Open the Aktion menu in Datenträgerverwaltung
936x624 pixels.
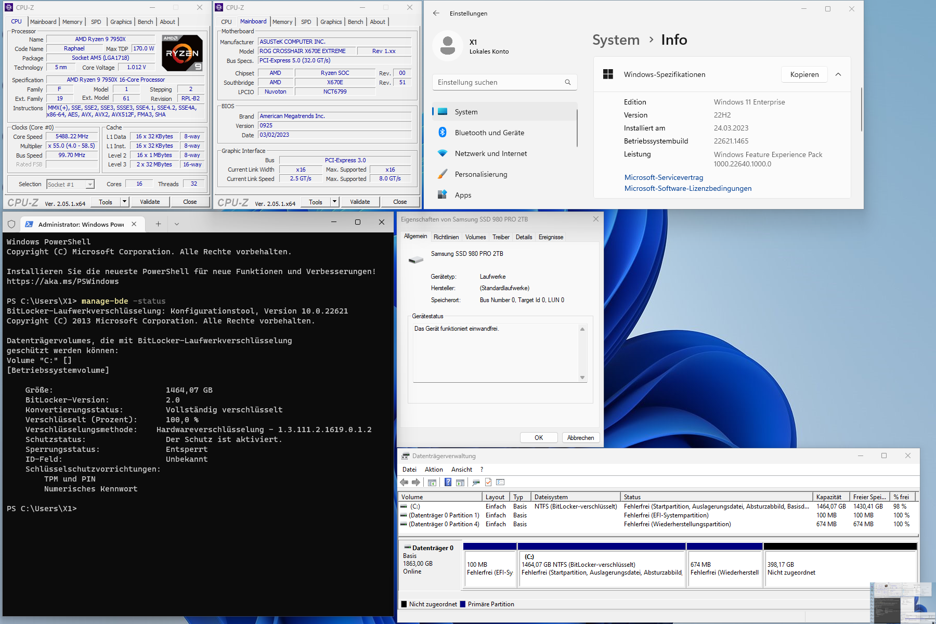tap(434, 470)
